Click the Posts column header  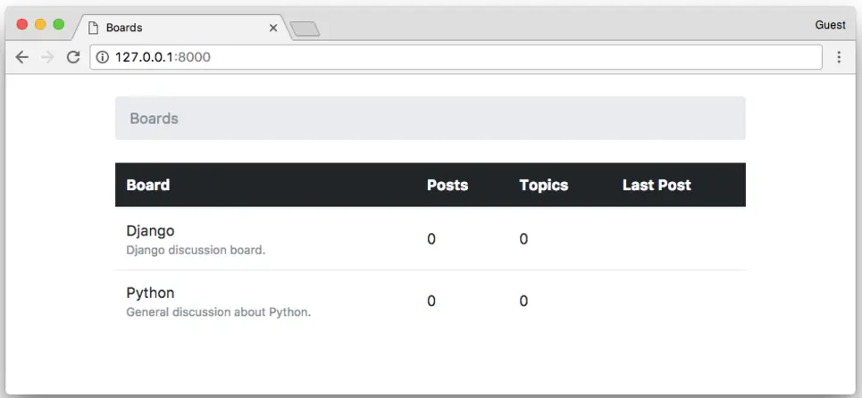(x=448, y=185)
